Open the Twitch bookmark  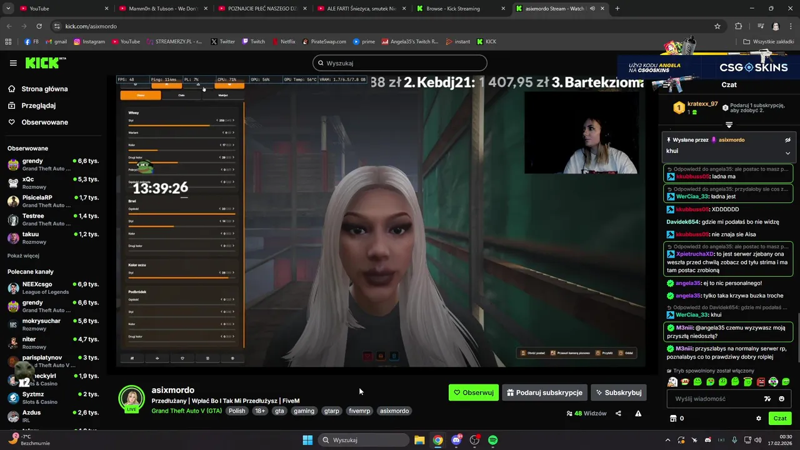click(253, 42)
